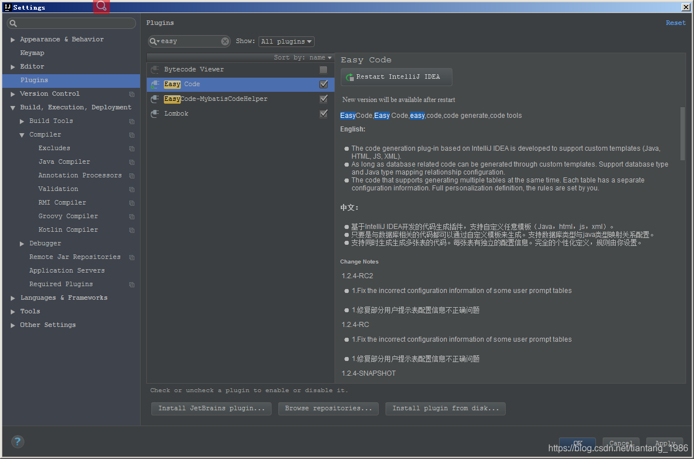
Task: Open Remote Jar Repositories settings
Action: pos(75,257)
